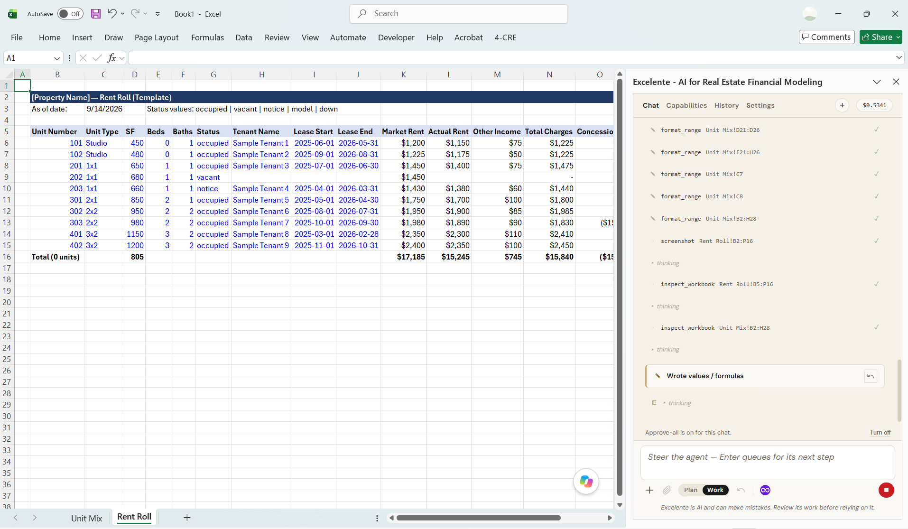The image size is (908, 529).
Task: Click the add plus icon below input
Action: coord(649,490)
